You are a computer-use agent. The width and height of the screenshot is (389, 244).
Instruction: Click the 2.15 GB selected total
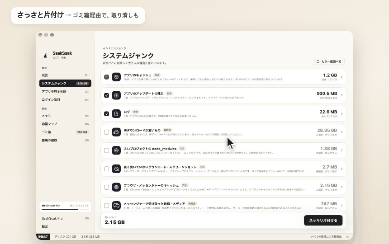pyautogui.click(x=114, y=222)
